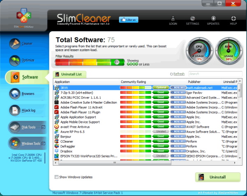
Task: Click Unrated badge for Axure RP Pro
Action: tap(161, 131)
